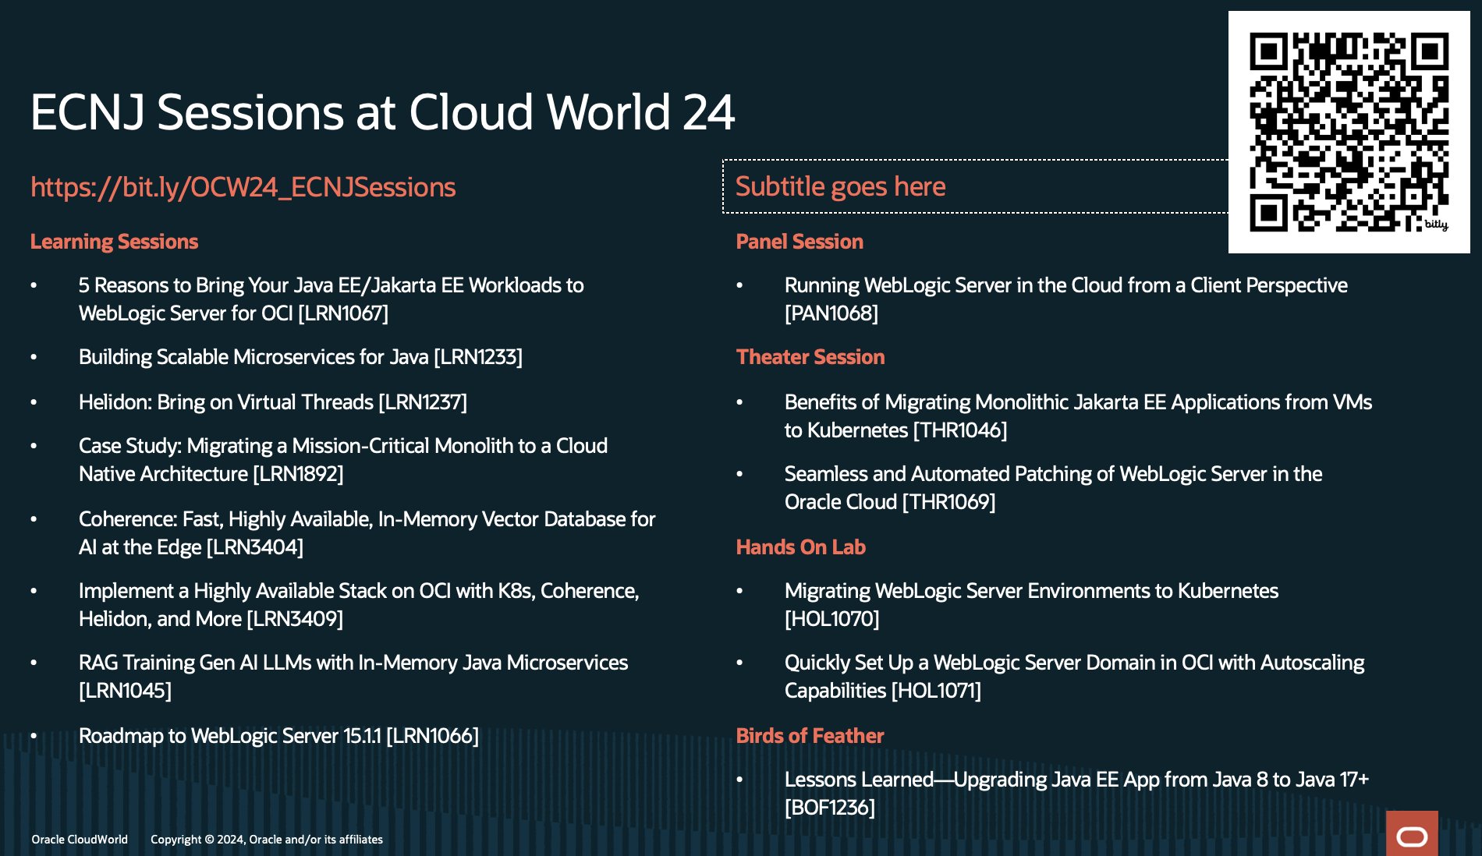Click the slide title 'ECNJ Sessions at Cloud World 24'

coord(382,111)
